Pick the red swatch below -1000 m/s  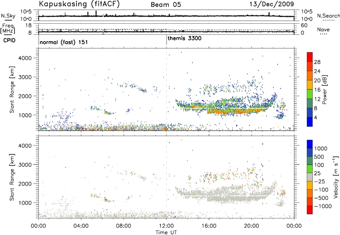click(x=310, y=210)
